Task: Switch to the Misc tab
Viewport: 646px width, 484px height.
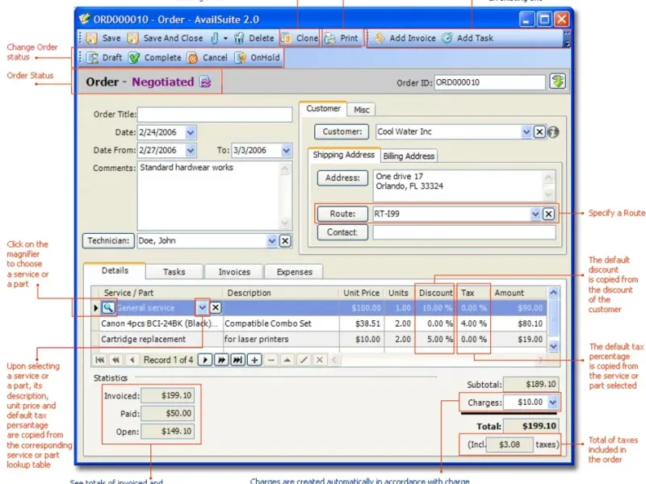Action: coord(361,110)
